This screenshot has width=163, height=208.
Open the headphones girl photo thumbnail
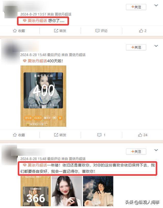coord(67,191)
